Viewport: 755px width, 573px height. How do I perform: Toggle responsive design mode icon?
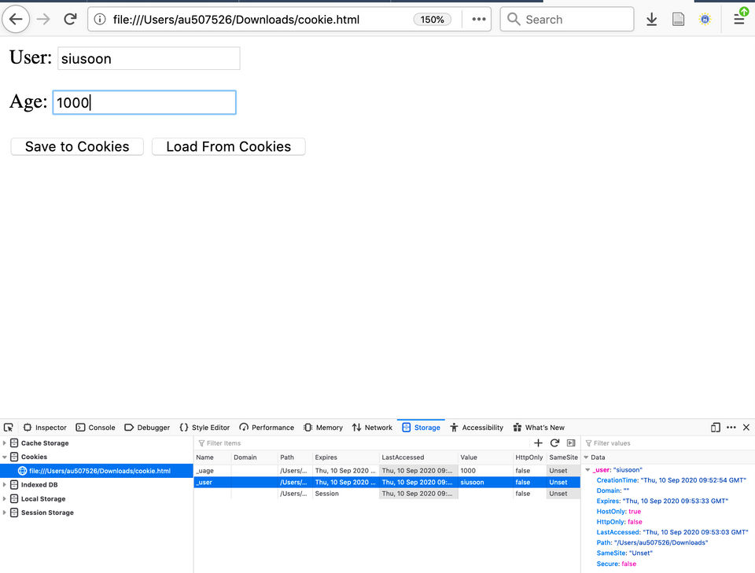[x=716, y=428]
